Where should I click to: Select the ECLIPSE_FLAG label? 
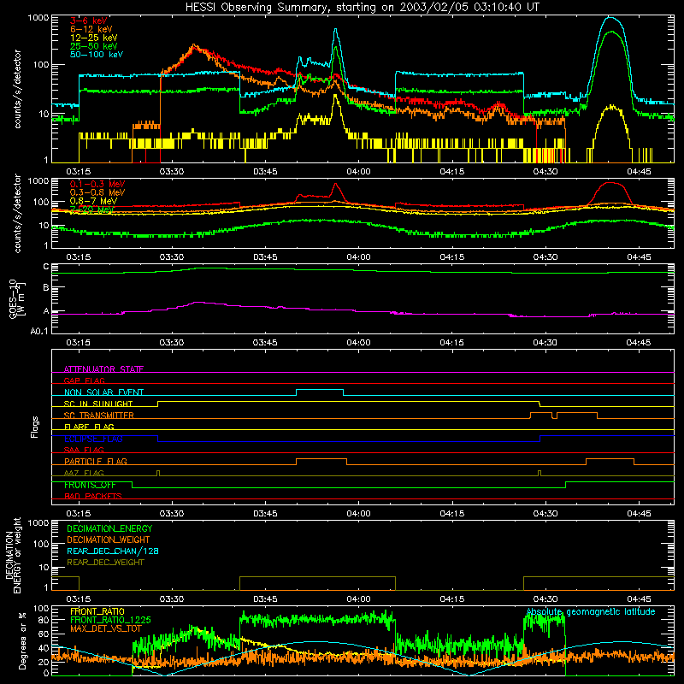click(93, 439)
